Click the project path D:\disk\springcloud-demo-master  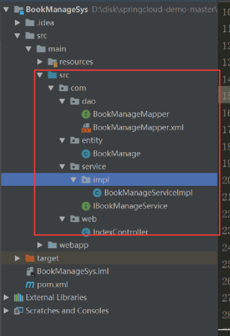click(155, 9)
